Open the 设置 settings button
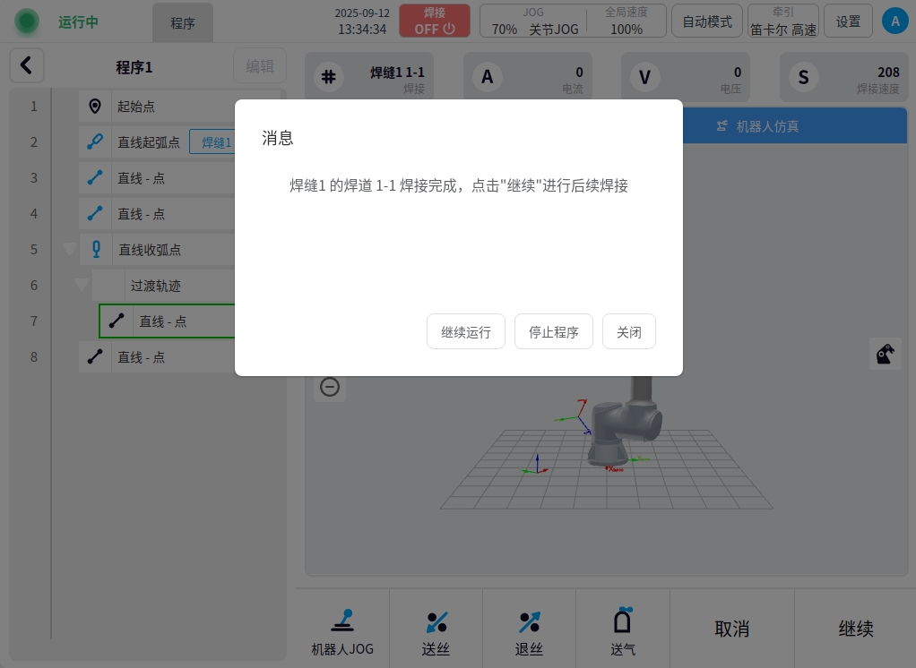The width and height of the screenshot is (916, 668). [848, 21]
